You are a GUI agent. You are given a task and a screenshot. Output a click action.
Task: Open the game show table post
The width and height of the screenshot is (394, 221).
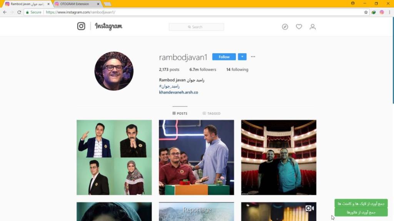point(196,158)
